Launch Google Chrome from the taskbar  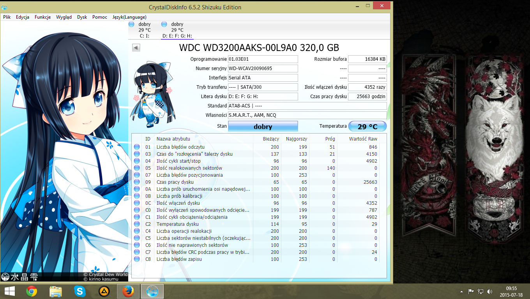click(x=32, y=291)
